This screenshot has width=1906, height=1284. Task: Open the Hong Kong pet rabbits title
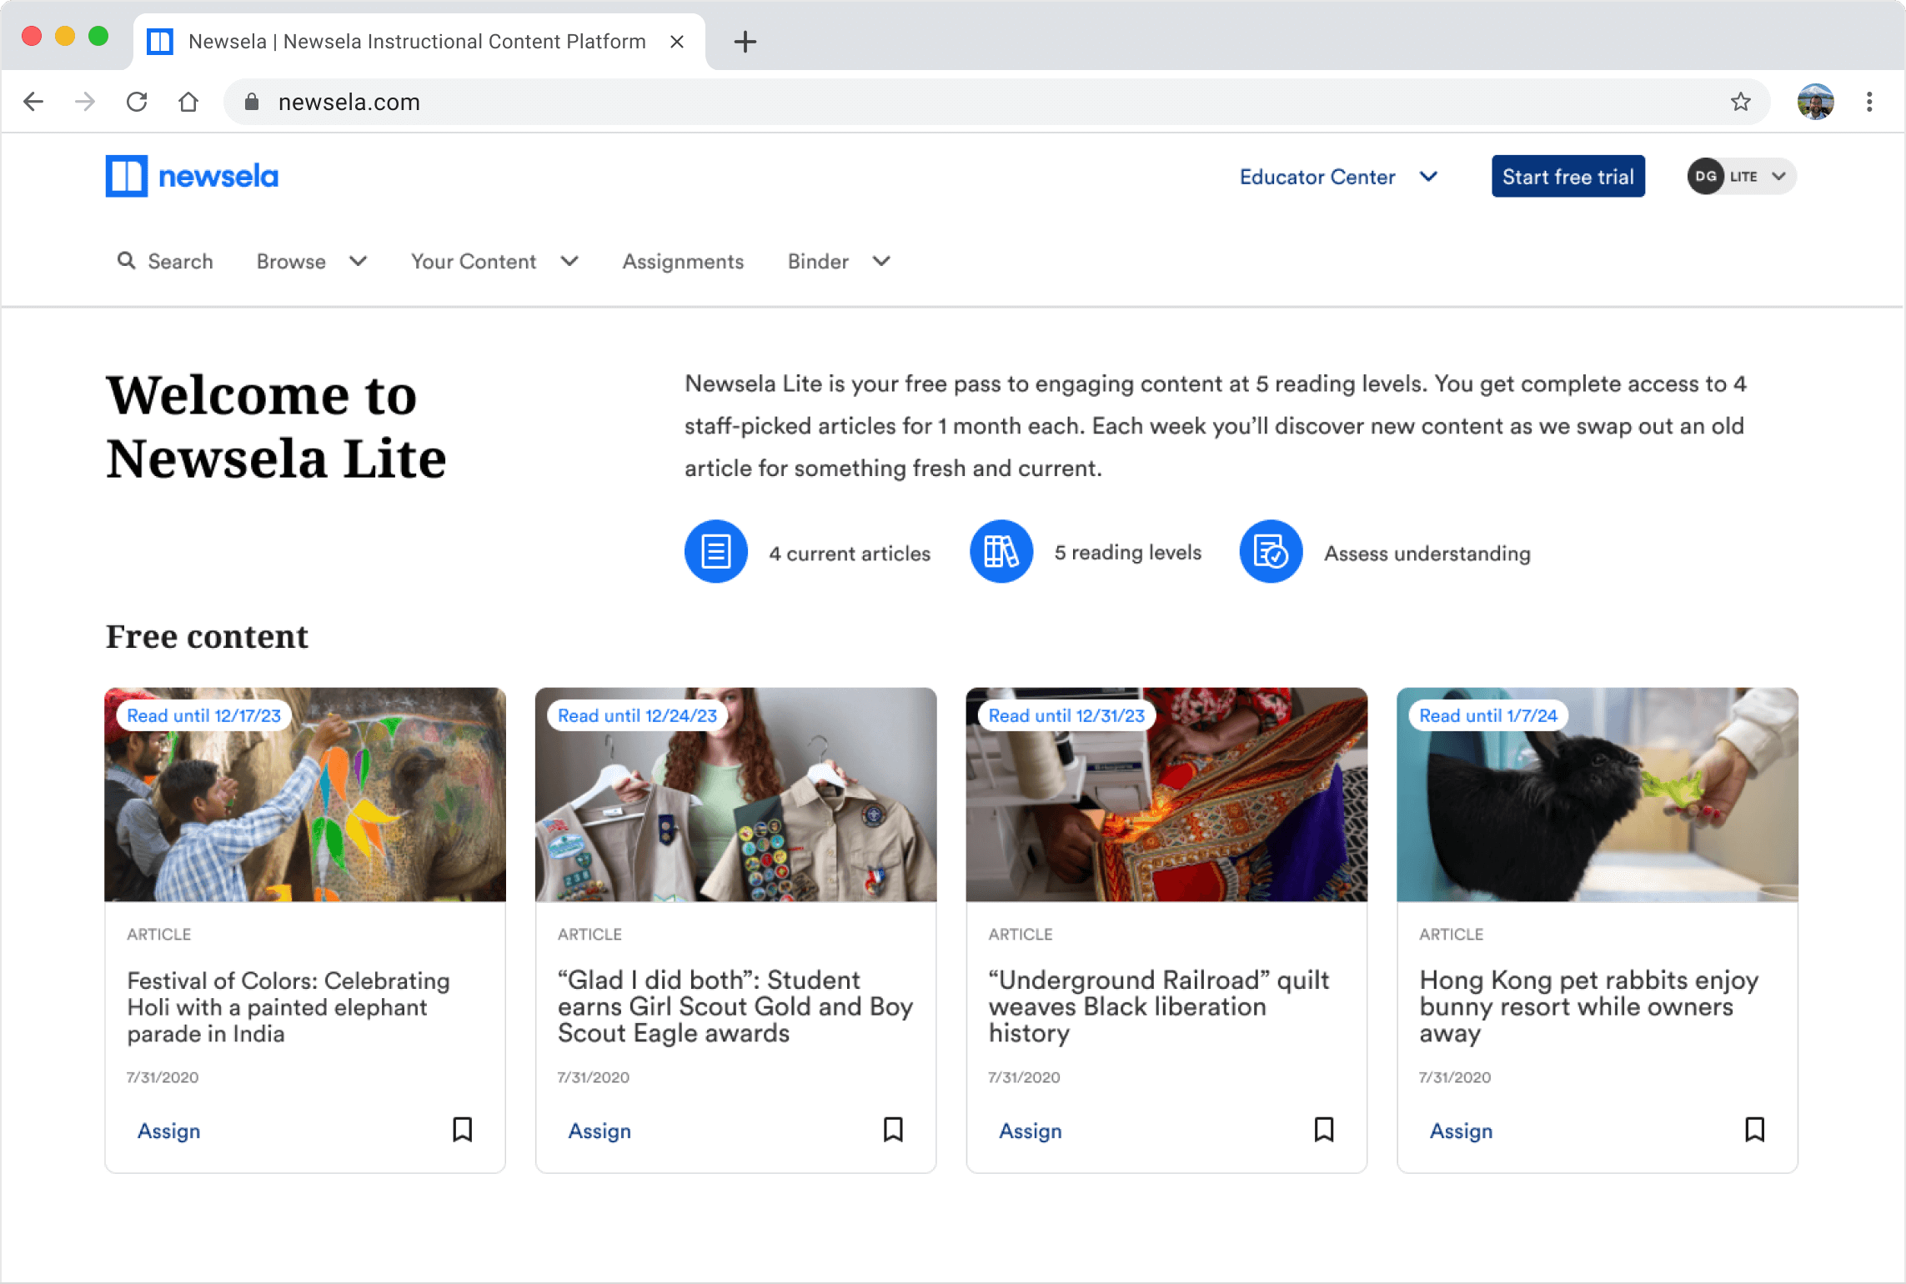(1589, 1006)
